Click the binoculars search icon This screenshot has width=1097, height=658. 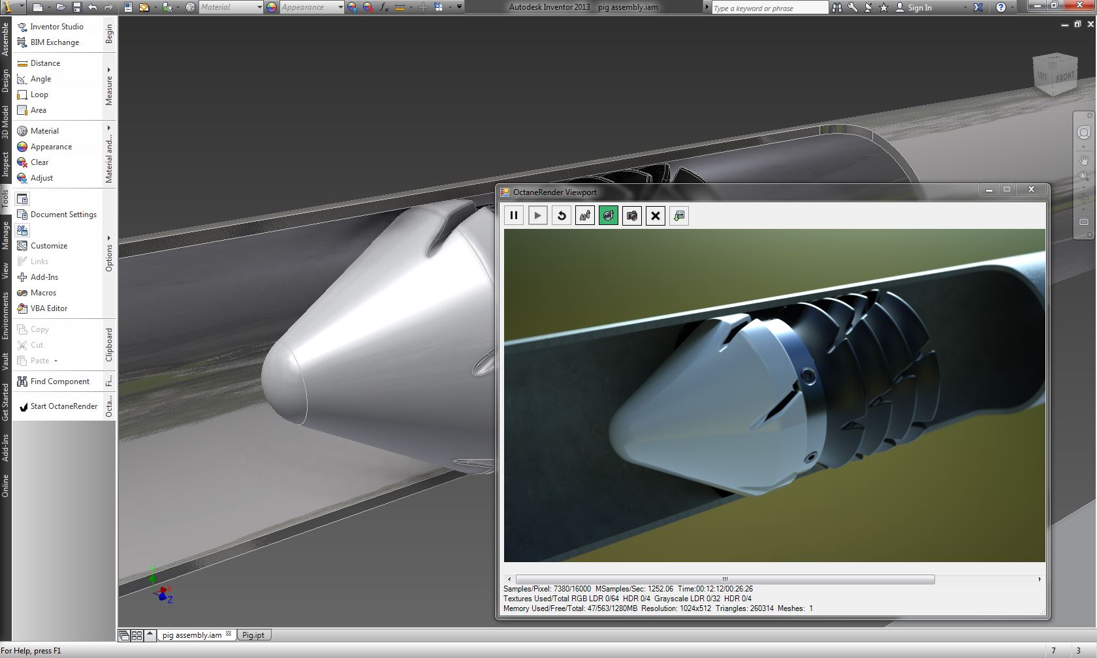[x=837, y=7]
